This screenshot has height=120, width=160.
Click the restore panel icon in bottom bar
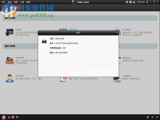point(152,117)
